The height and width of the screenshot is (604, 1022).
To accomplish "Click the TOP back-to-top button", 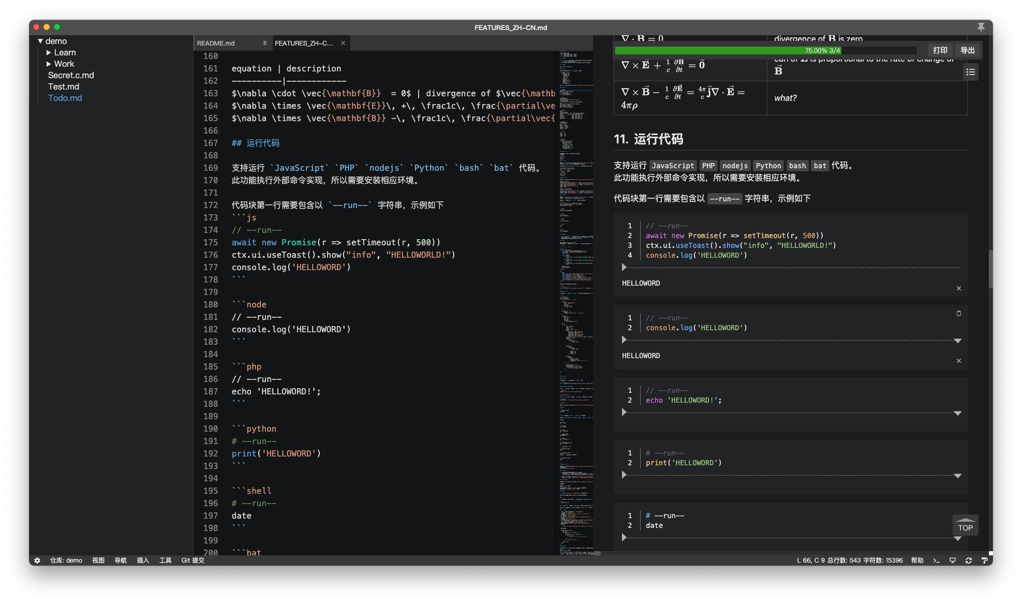I will (x=965, y=525).
